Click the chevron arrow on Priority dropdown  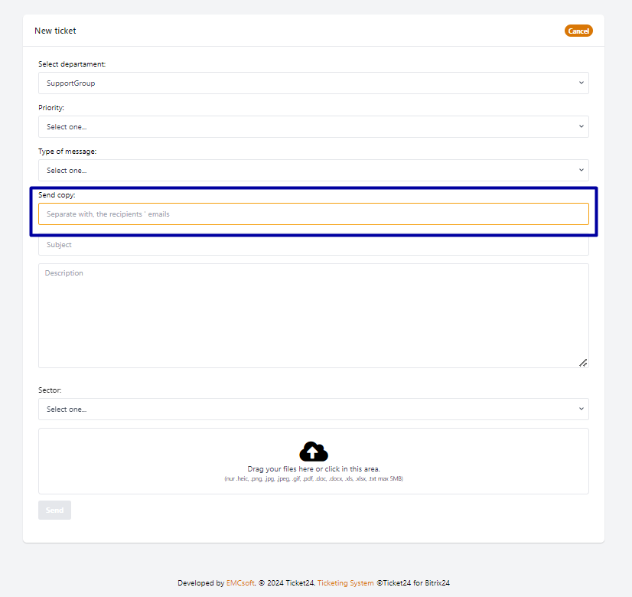(x=581, y=126)
